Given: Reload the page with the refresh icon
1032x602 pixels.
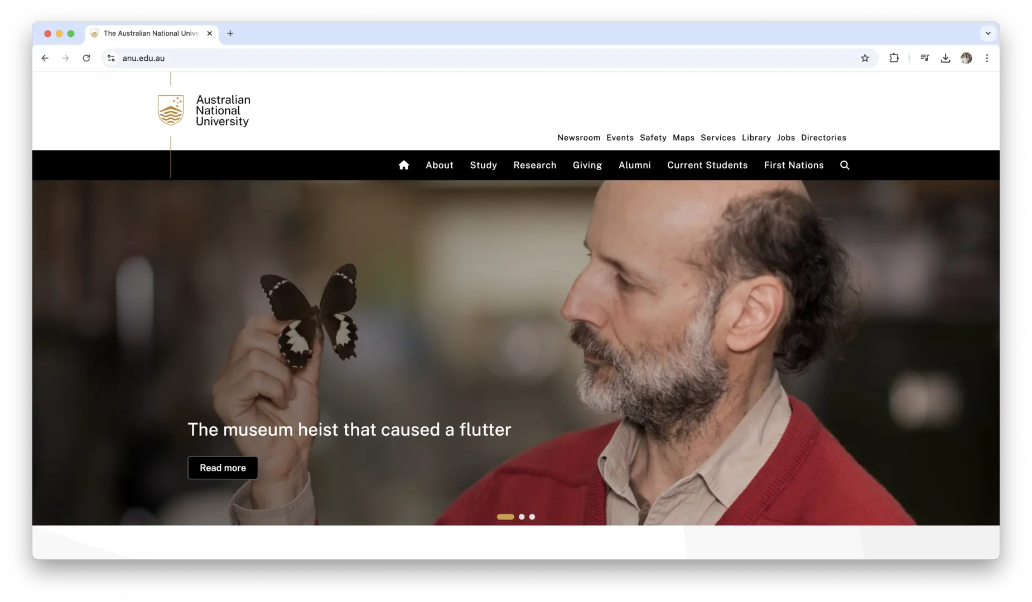Looking at the screenshot, I should [x=86, y=58].
